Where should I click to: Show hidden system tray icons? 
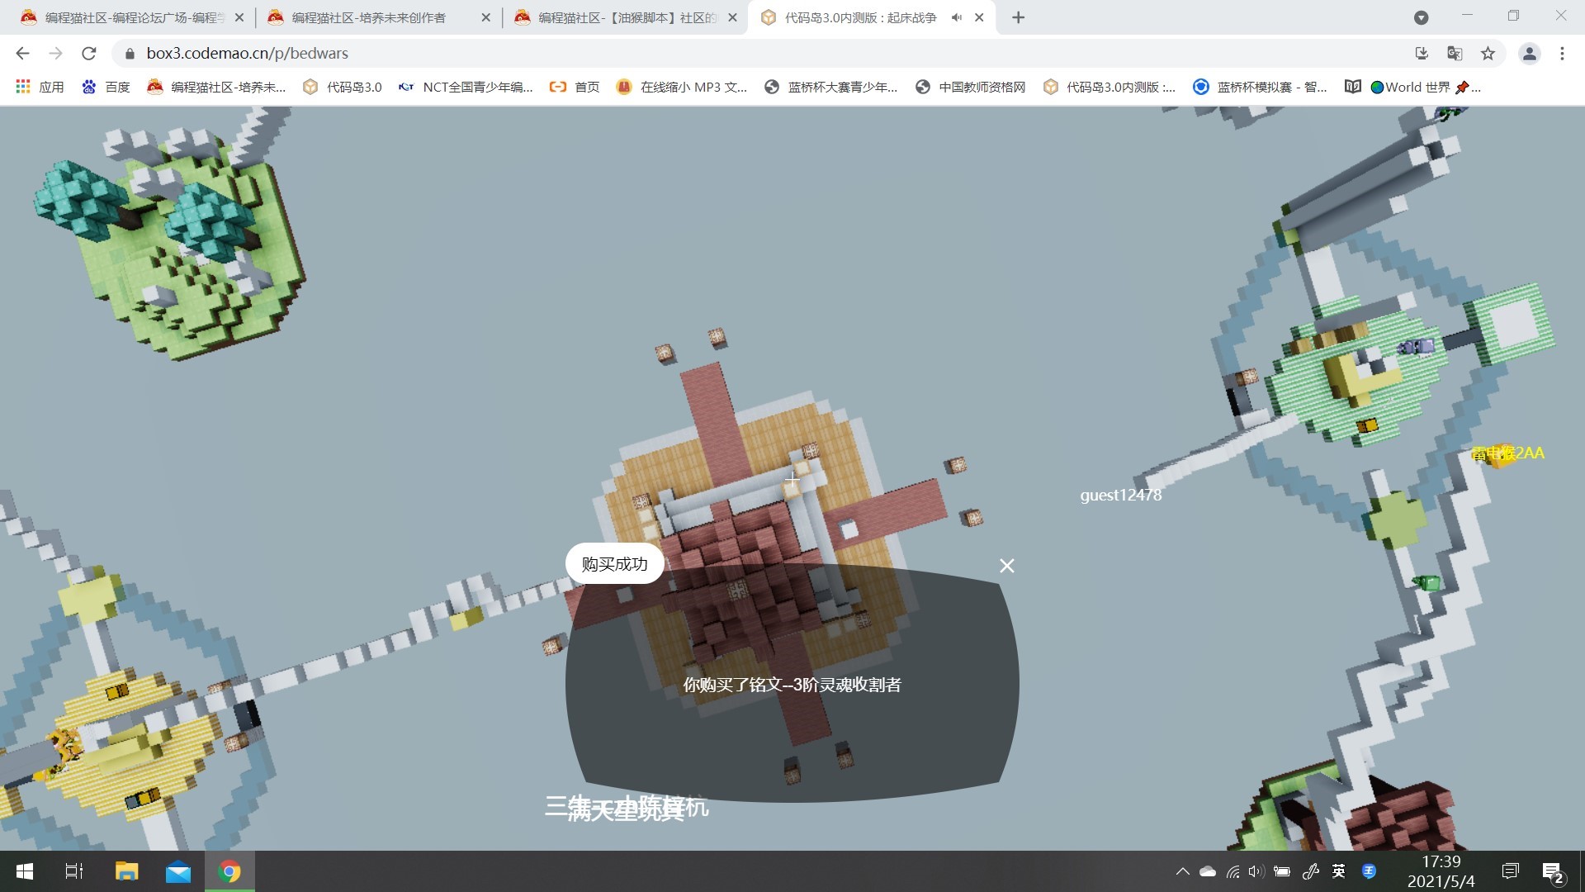point(1182,871)
